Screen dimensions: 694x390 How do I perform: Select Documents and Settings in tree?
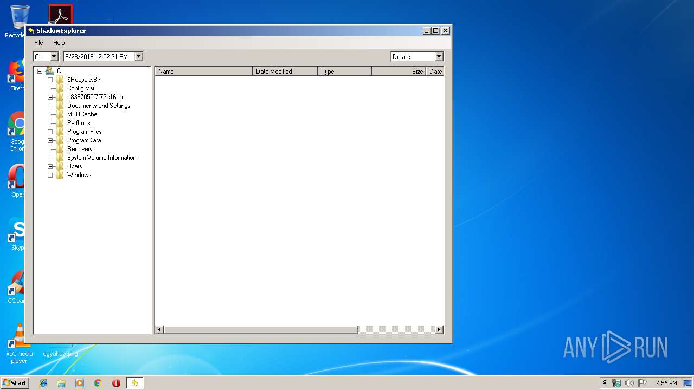pyautogui.click(x=99, y=106)
